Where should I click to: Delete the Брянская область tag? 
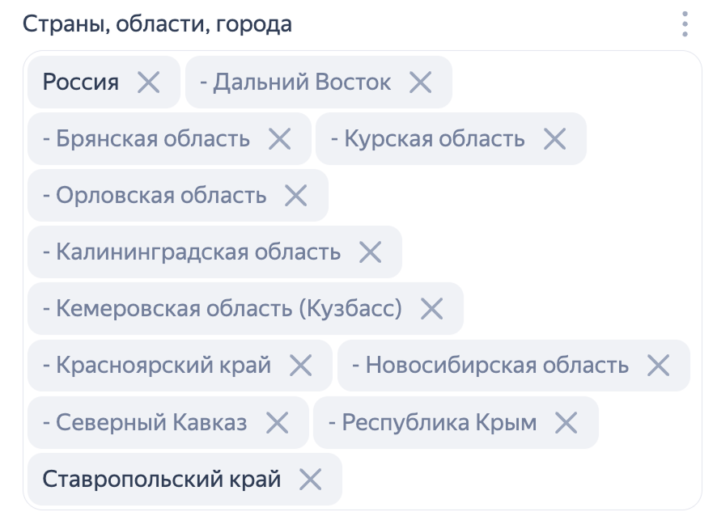(279, 139)
